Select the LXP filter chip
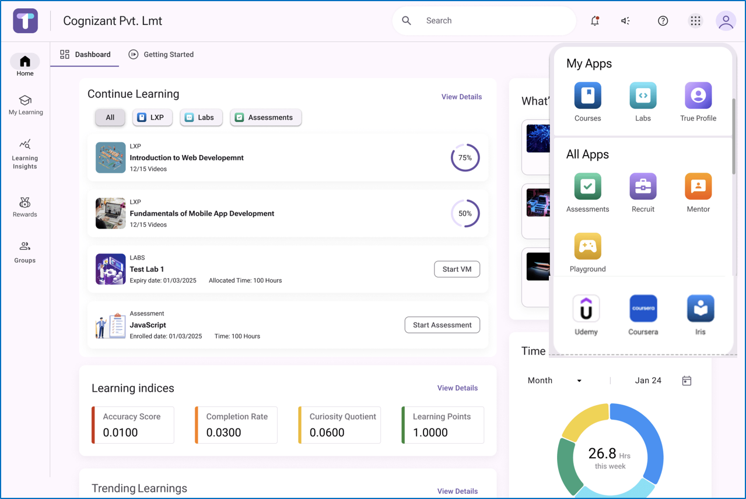Screen dimensions: 746x499 coord(152,118)
